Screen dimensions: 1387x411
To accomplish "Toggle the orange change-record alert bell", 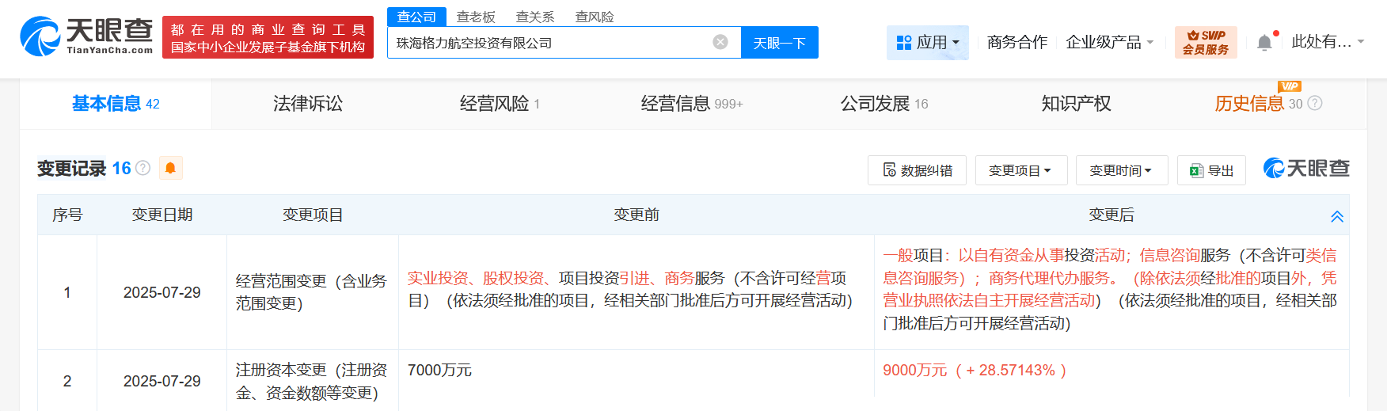I will [170, 168].
